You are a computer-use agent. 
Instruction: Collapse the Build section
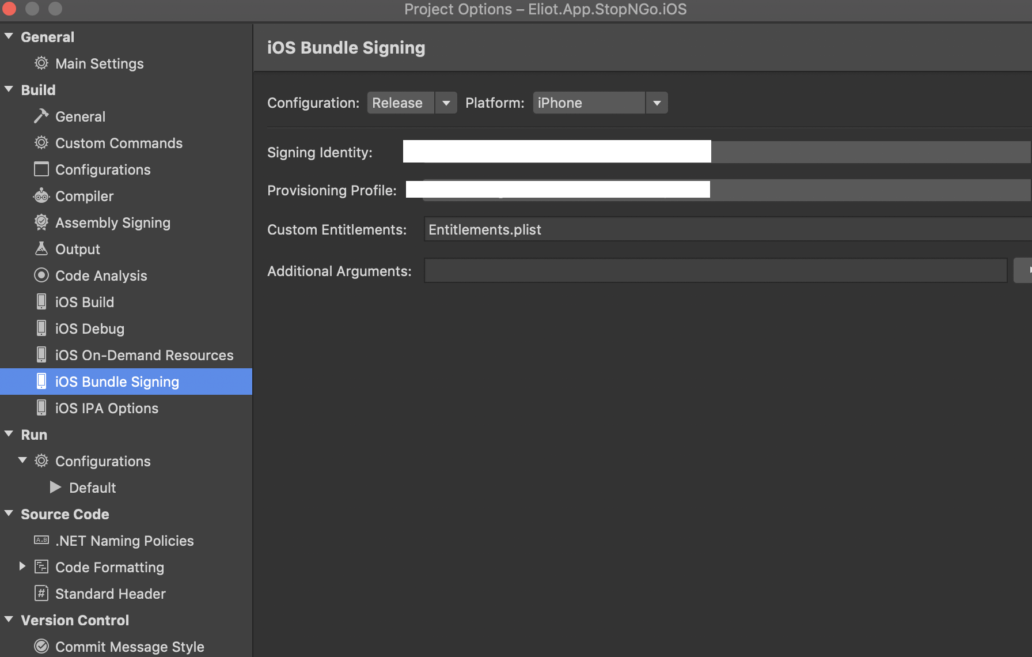(x=9, y=89)
